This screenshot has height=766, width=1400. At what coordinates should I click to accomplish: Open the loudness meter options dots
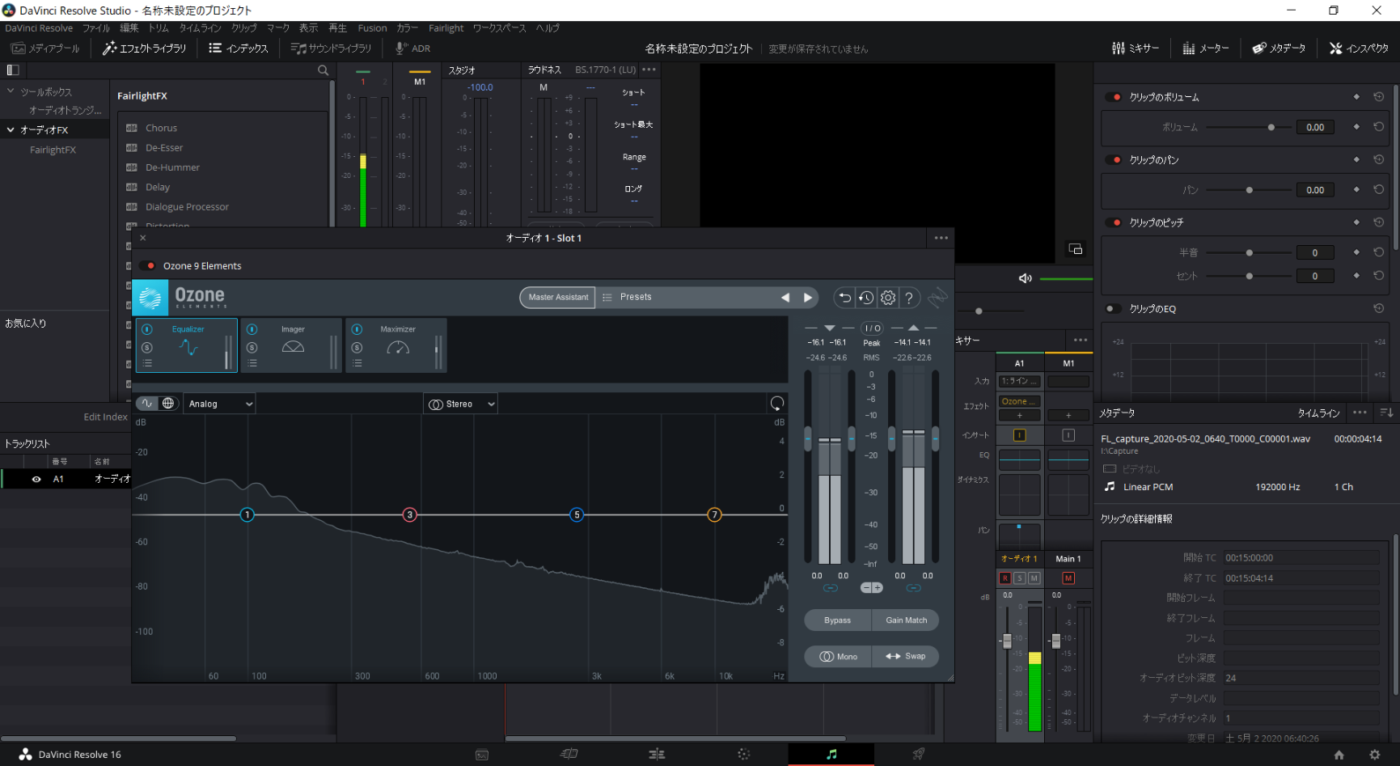649,70
